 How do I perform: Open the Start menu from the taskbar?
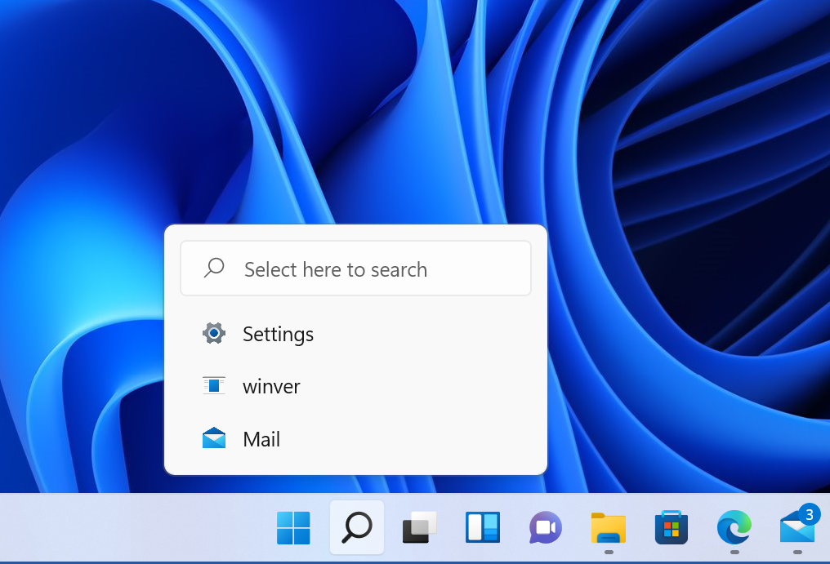click(292, 528)
